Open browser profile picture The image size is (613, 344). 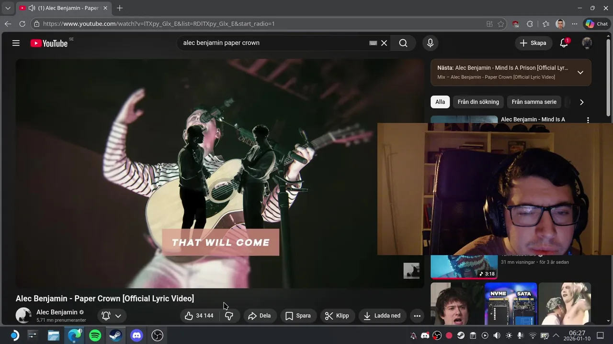[560, 24]
